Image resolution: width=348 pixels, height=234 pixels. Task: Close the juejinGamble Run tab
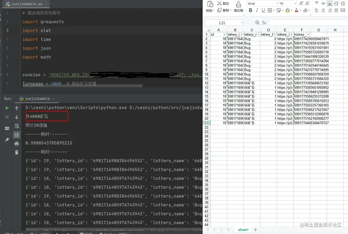pyautogui.click(x=54, y=99)
